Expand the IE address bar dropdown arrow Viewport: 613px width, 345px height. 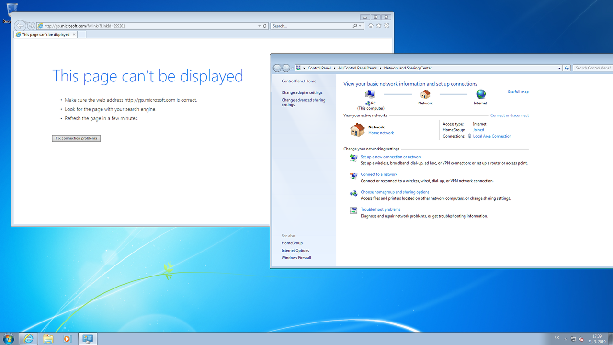point(260,26)
